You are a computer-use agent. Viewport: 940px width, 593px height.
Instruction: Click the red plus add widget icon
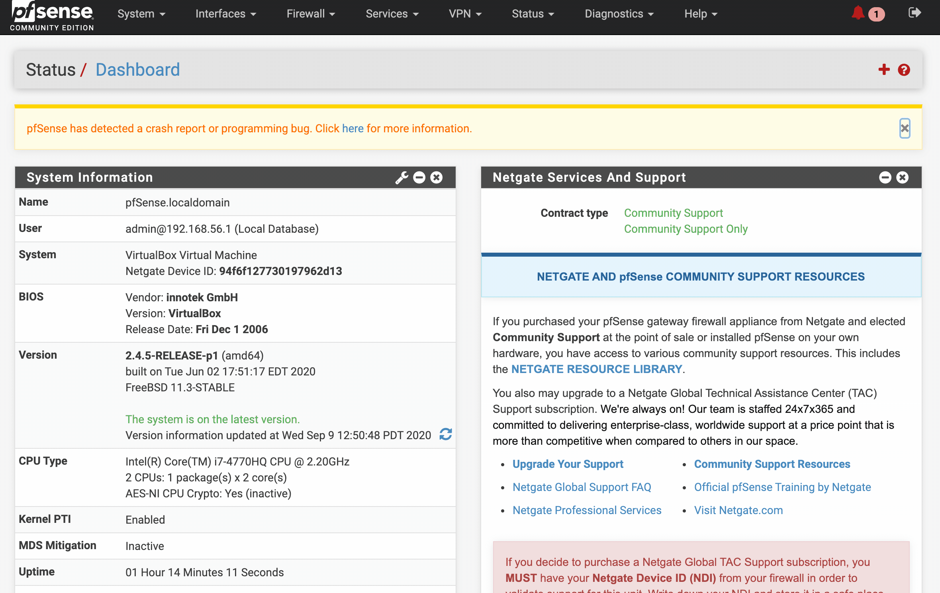(884, 69)
